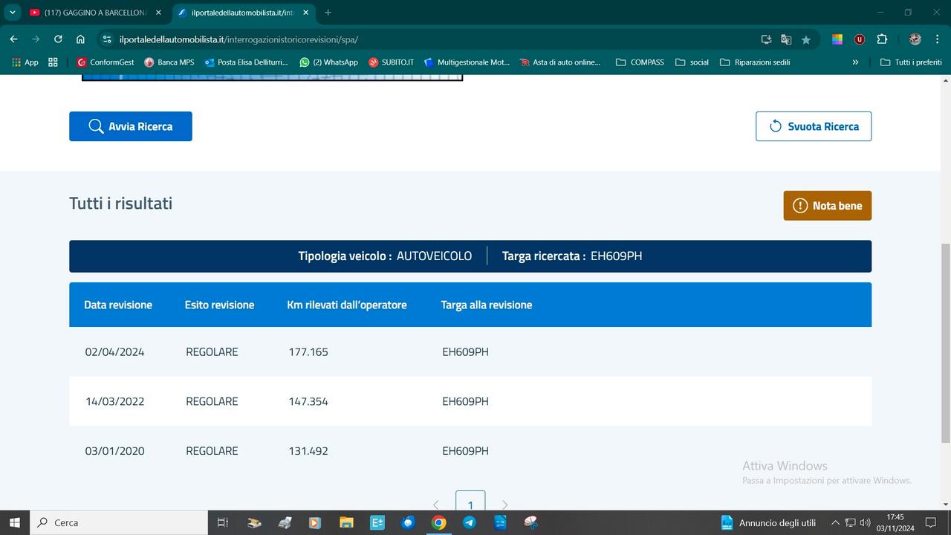Viewport: 951px width, 535px height.
Task: Open the SUBITO.IT bookmark
Action: [392, 62]
